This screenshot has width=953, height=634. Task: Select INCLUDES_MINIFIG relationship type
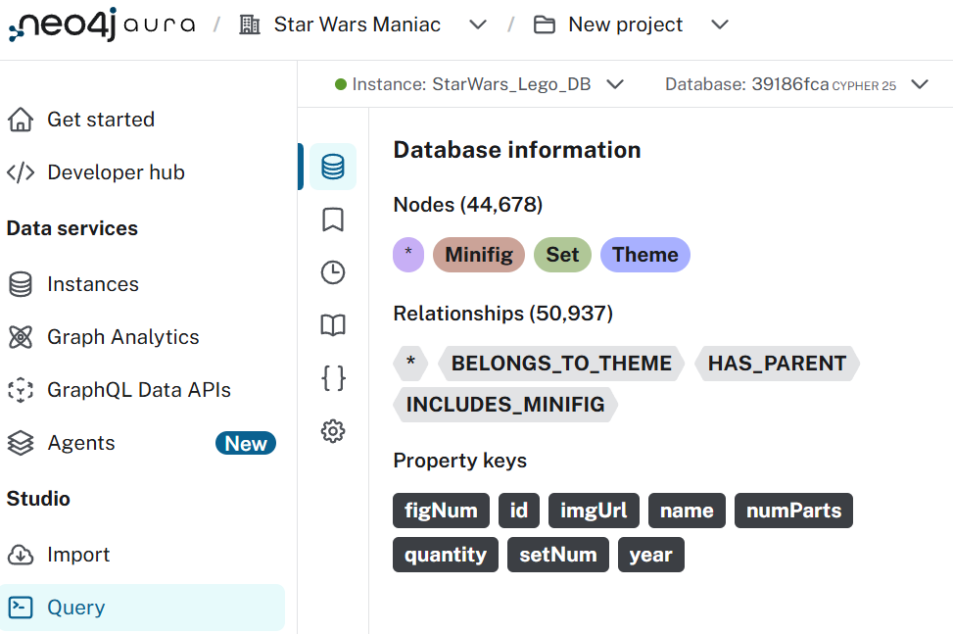(x=505, y=405)
